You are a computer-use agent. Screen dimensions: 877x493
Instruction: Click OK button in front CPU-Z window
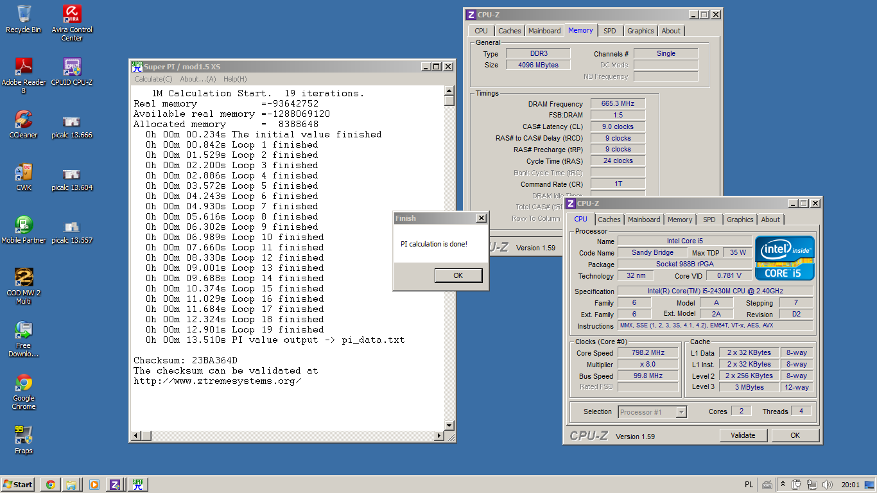tap(795, 435)
